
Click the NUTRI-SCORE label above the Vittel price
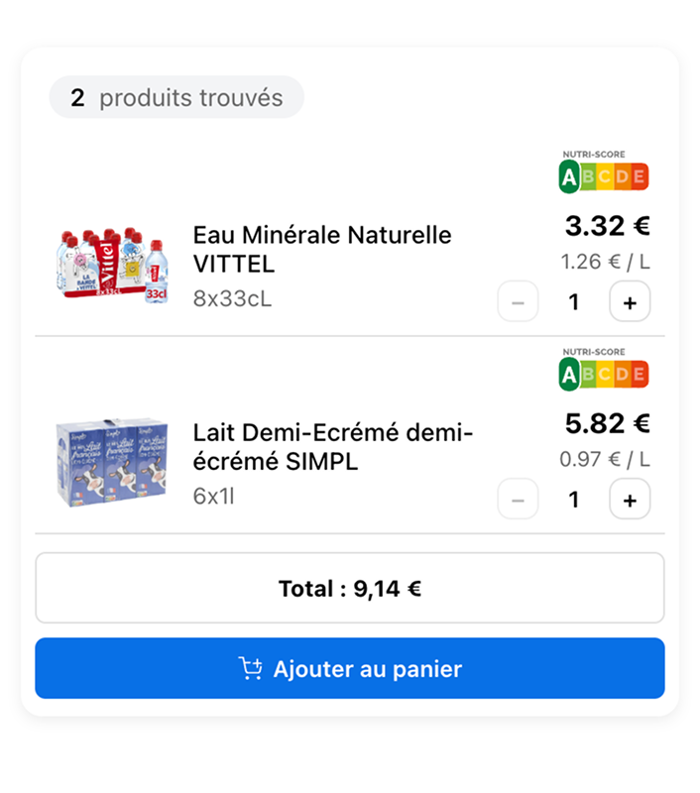(592, 155)
